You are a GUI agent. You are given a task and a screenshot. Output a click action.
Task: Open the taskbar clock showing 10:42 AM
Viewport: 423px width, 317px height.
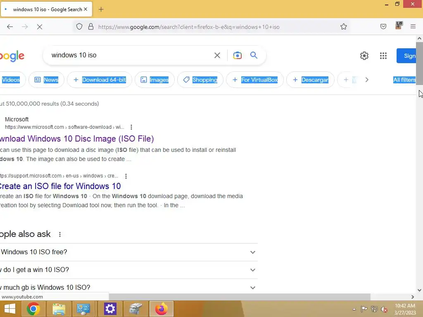click(405, 309)
